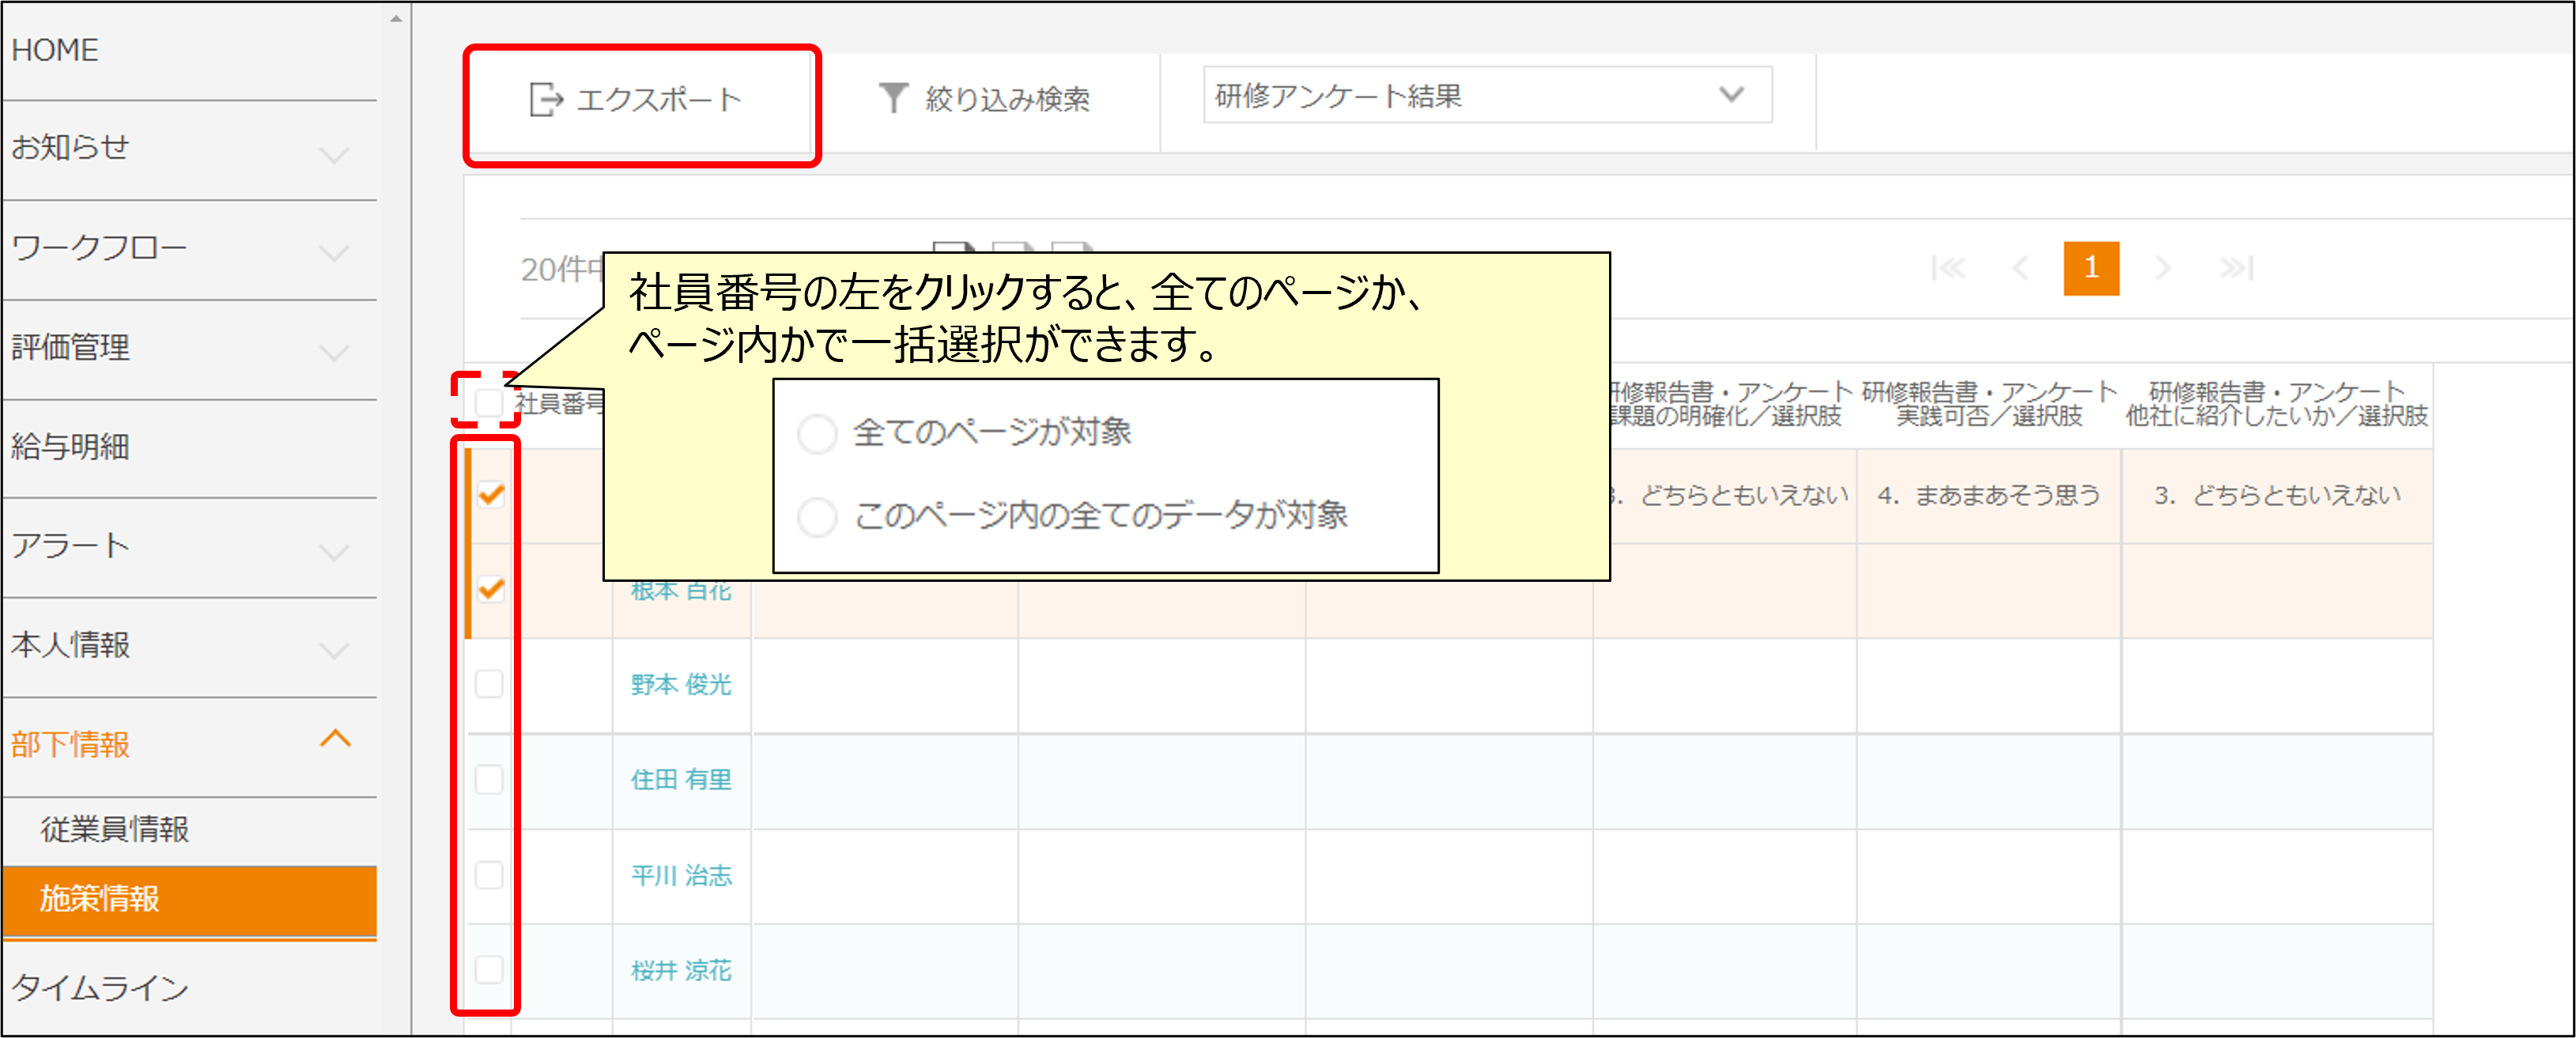
Task: Go to first page pagination icon
Action: pyautogui.click(x=1948, y=268)
